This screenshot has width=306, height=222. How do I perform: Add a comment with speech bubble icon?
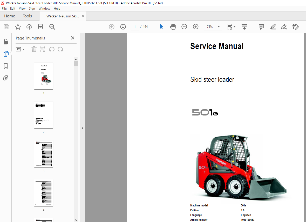[x=261, y=27]
